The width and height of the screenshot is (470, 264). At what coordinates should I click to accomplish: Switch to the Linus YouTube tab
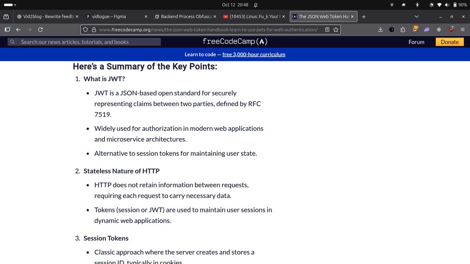click(255, 17)
